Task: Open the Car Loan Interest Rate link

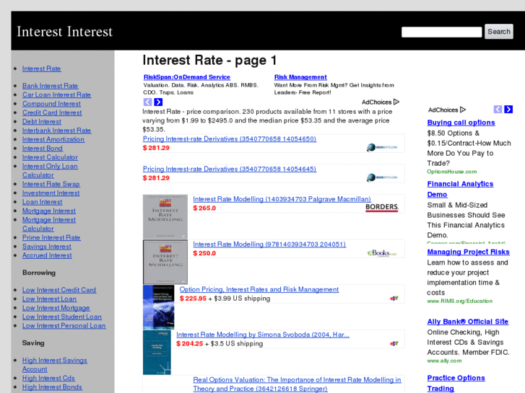Action: pos(56,94)
